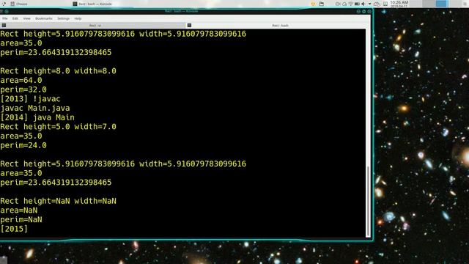Screen dimensions: 469x264
Task: Click the 'Rect height=8.0 width=8.0' line
Action: coord(59,71)
